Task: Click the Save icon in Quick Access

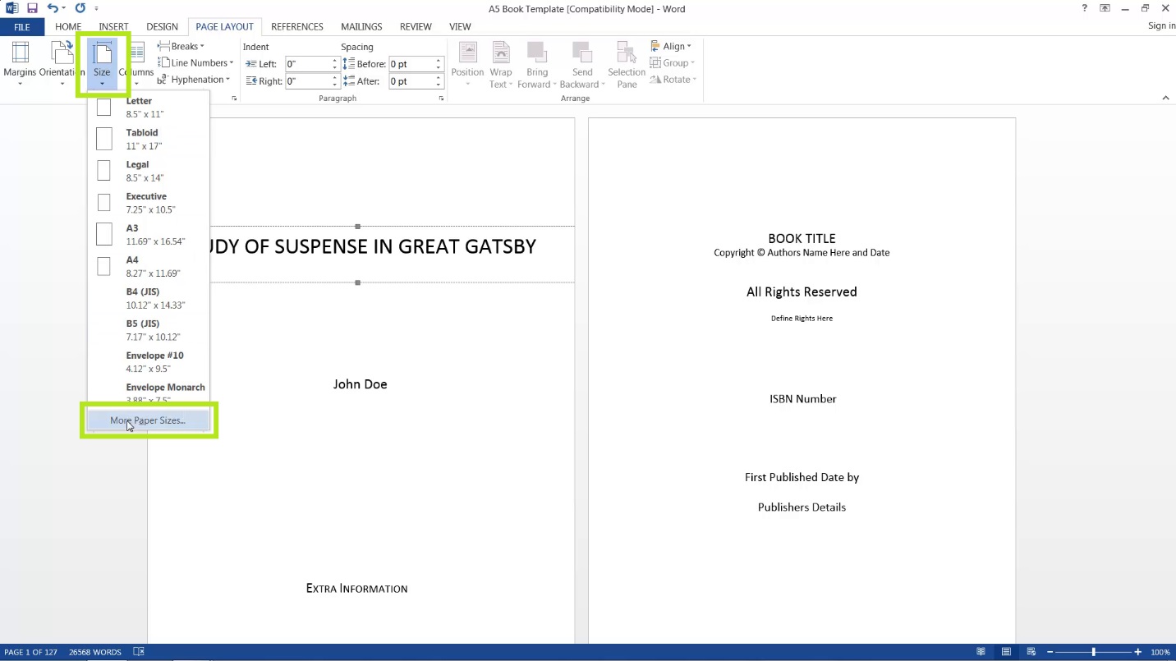Action: tap(32, 8)
